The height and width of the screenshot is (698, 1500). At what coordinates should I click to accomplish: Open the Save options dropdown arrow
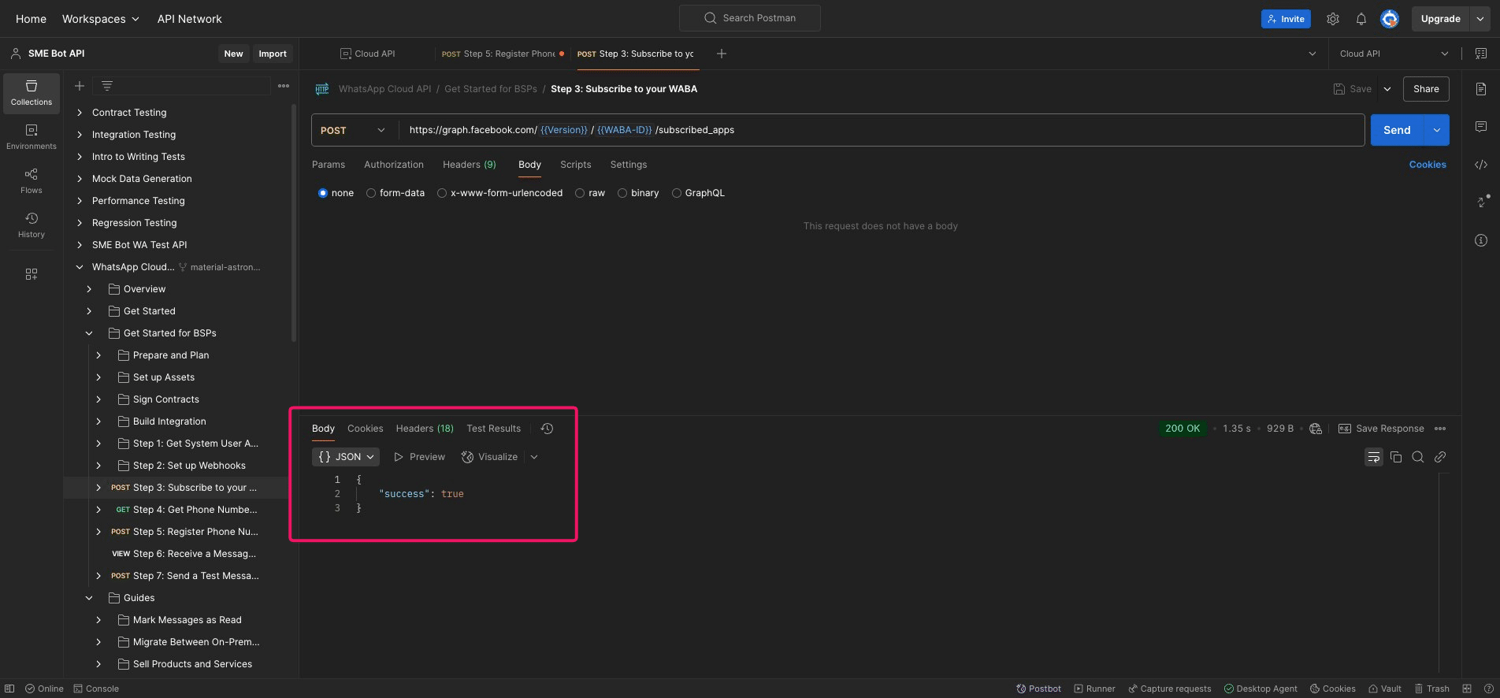pyautogui.click(x=1387, y=89)
